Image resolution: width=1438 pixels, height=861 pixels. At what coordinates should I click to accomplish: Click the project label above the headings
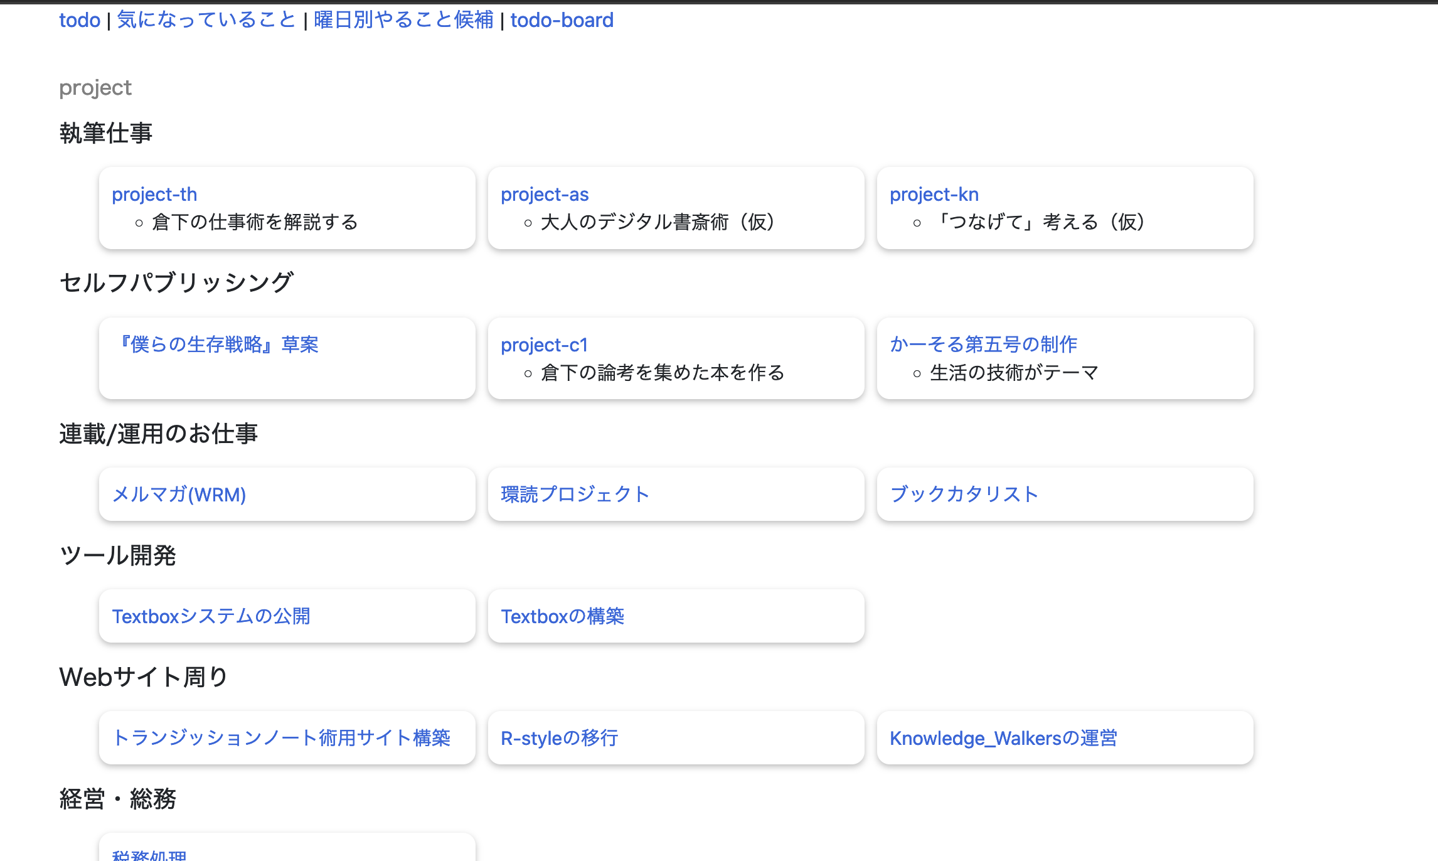[95, 87]
